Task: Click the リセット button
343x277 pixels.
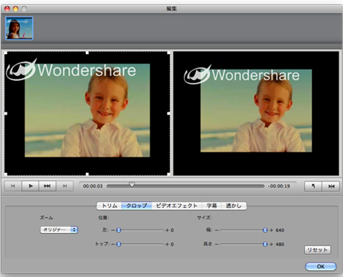Action: coord(318,250)
